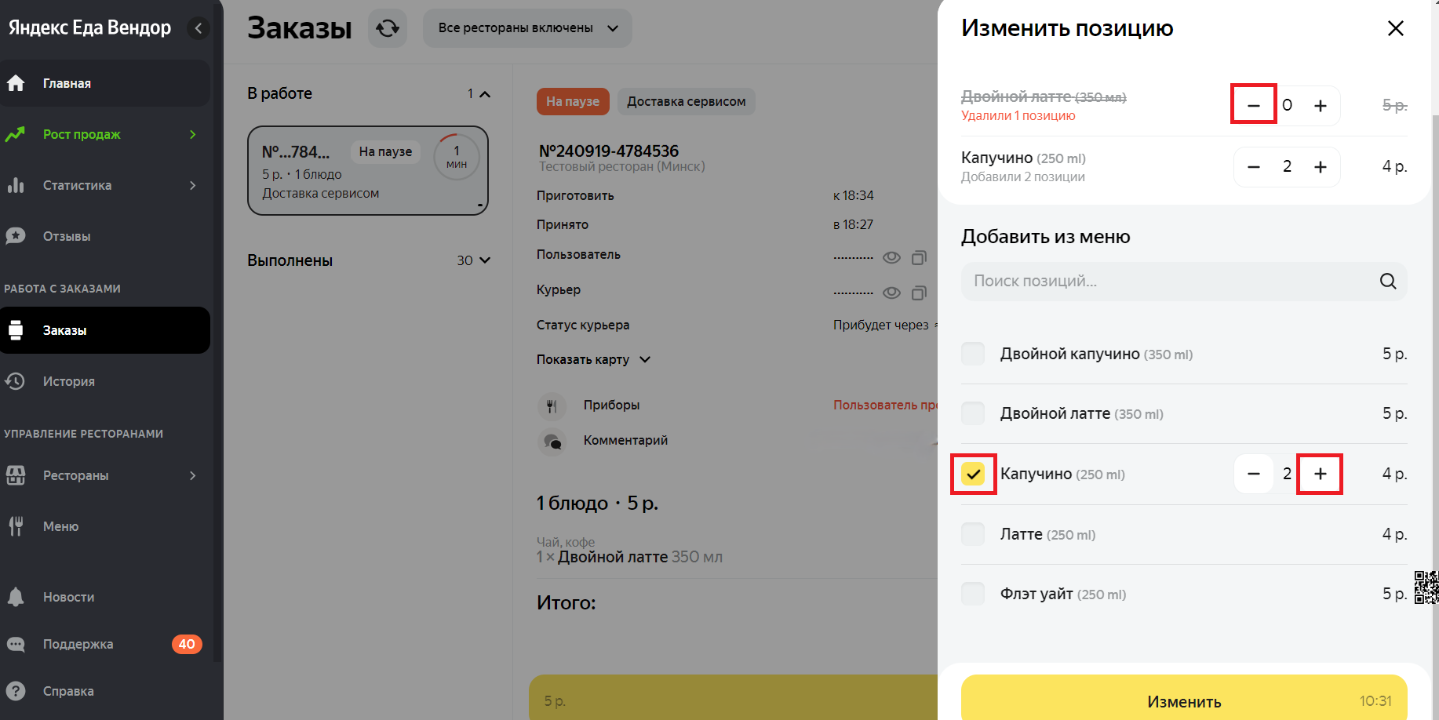Copy the Курьер phone number
This screenshot has height=720, width=1439.
click(x=919, y=293)
